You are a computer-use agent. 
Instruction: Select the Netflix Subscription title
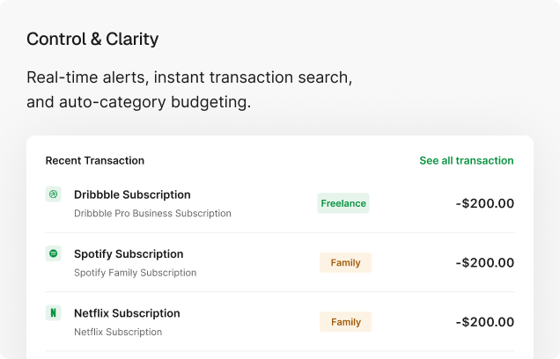(127, 313)
